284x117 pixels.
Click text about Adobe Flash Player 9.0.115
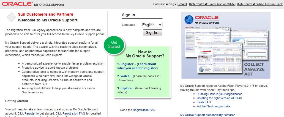tap(224, 86)
